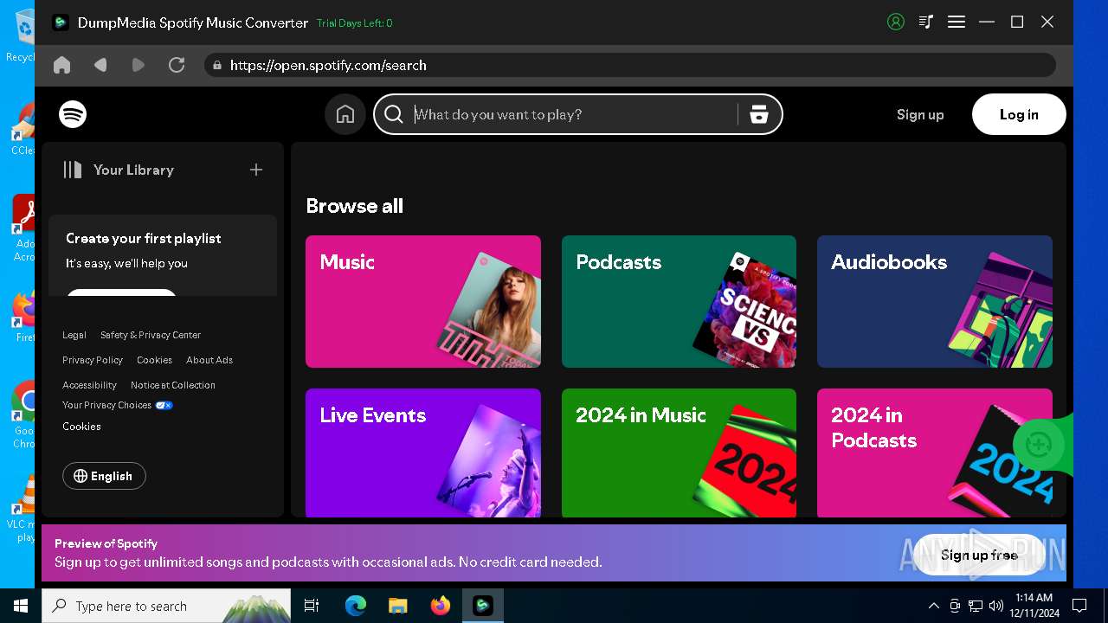Screen dimensions: 1108x623
Task: Click the 'Trial Days Left: 0' label
Action: pos(355,23)
